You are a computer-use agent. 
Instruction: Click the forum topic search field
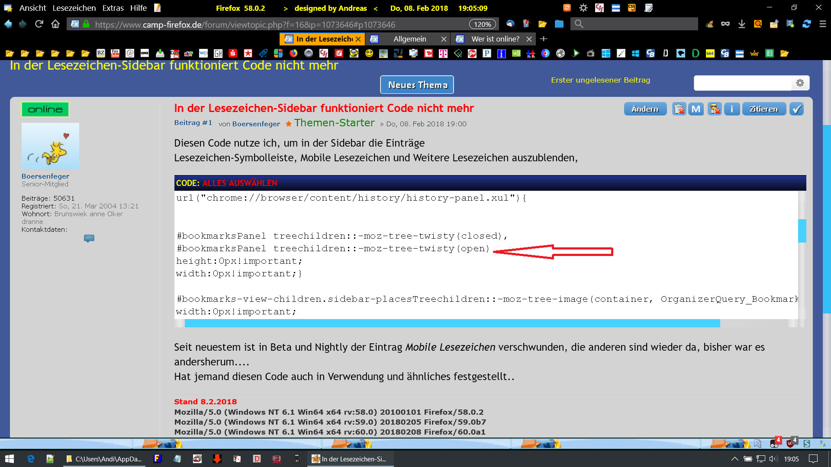click(742, 83)
